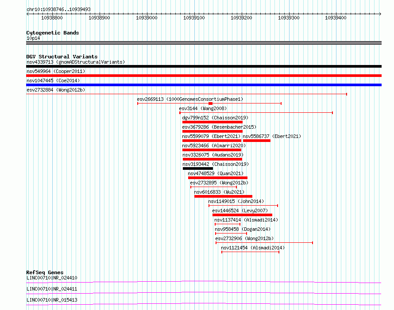Open the esv2732884 (Wong2012b) variant label
This screenshot has width=394, height=310.
point(56,90)
